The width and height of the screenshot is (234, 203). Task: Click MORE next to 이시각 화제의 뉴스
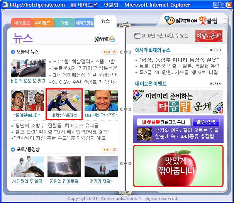[x=216, y=50]
